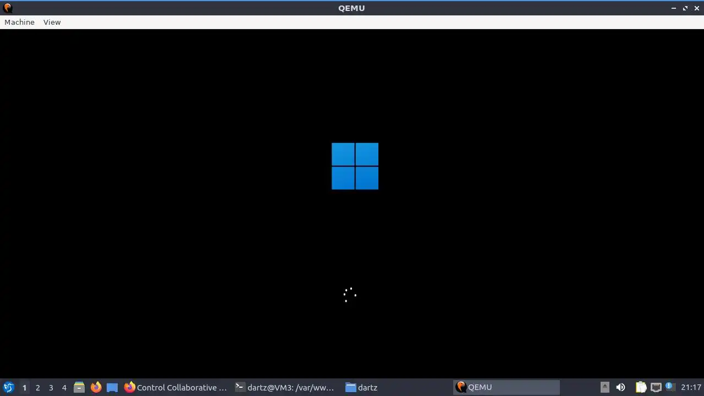Switch to workspace 4
704x396 pixels.
click(64, 388)
